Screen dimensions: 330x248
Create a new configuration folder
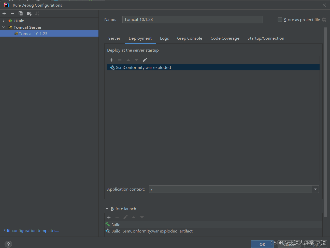pos(29,13)
